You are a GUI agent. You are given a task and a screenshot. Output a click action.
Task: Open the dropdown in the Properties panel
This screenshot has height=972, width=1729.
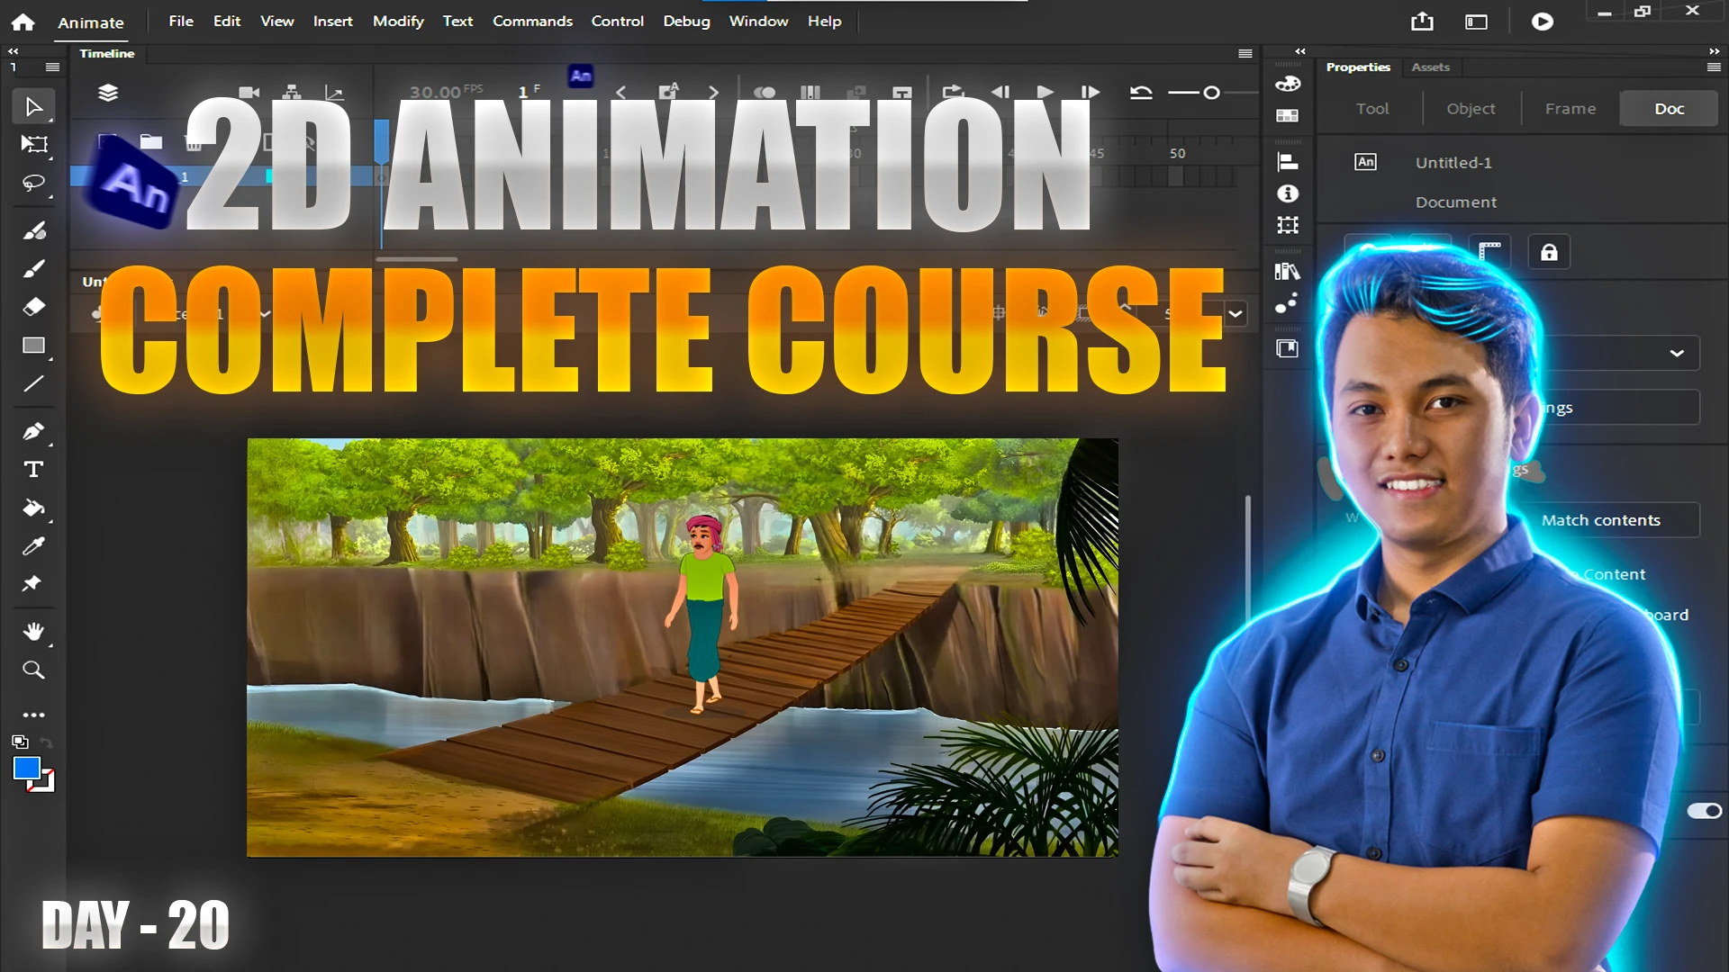click(1677, 353)
